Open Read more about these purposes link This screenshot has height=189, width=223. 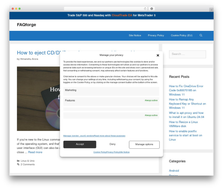(110, 136)
